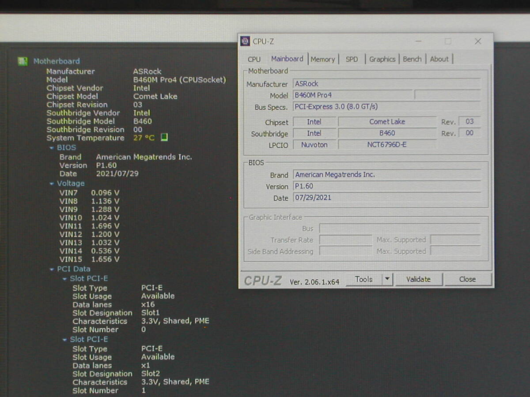Image resolution: width=530 pixels, height=397 pixels.
Task: Collapse the PCI Data section arrow
Action: (52, 269)
